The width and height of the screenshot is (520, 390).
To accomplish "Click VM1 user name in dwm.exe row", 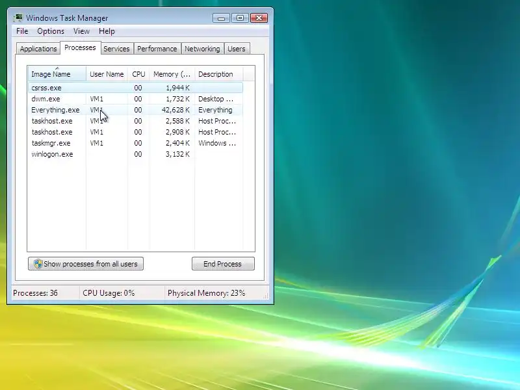I will [x=96, y=99].
